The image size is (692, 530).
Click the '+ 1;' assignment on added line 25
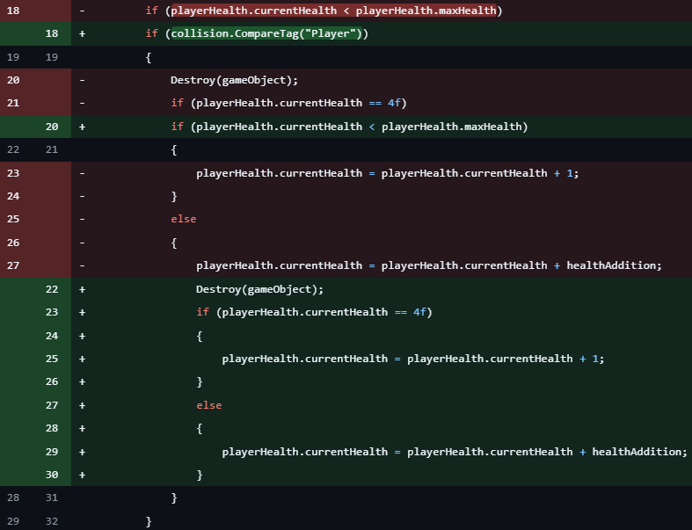592,359
